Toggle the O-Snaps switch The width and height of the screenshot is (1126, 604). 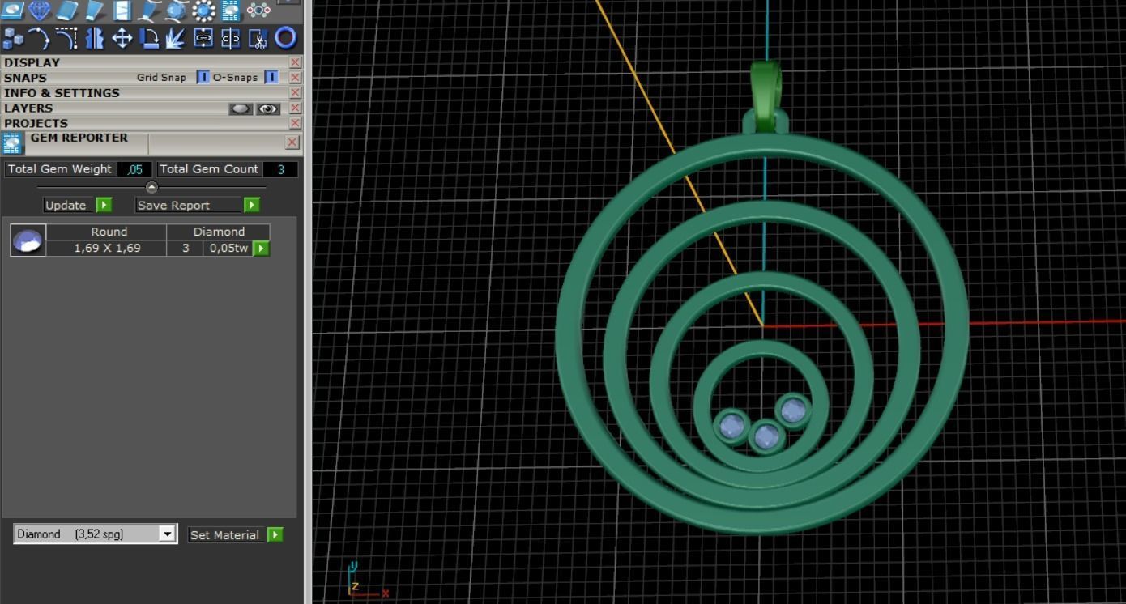tap(271, 78)
